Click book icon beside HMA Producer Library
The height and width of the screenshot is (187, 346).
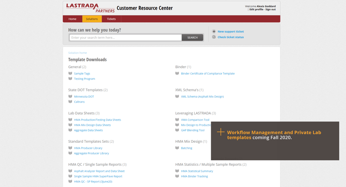click(x=70, y=148)
